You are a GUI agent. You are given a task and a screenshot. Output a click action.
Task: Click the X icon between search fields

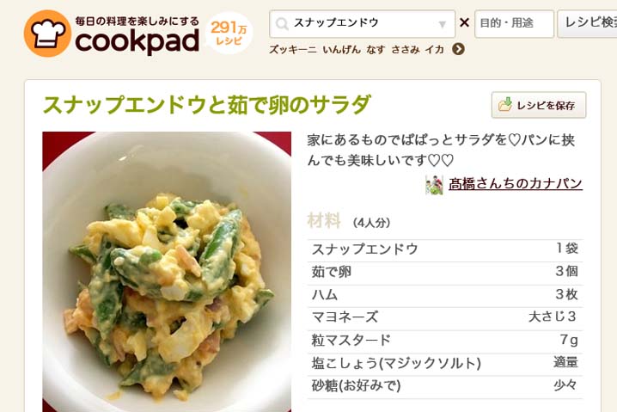(x=464, y=23)
